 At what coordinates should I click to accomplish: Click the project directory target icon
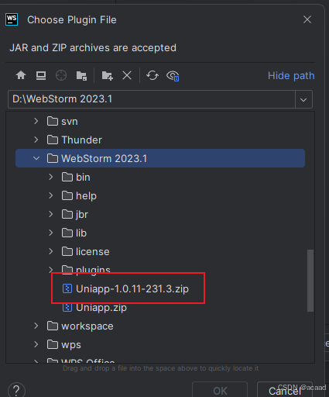point(61,76)
